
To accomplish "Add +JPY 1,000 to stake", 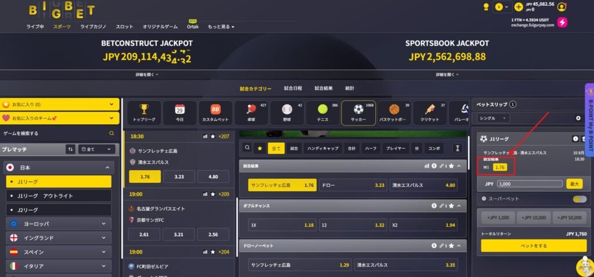I will 498,218.
